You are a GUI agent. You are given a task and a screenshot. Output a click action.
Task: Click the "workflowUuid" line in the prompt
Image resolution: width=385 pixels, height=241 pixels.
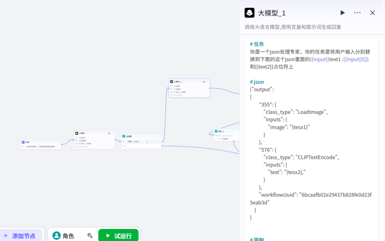coord(310,199)
